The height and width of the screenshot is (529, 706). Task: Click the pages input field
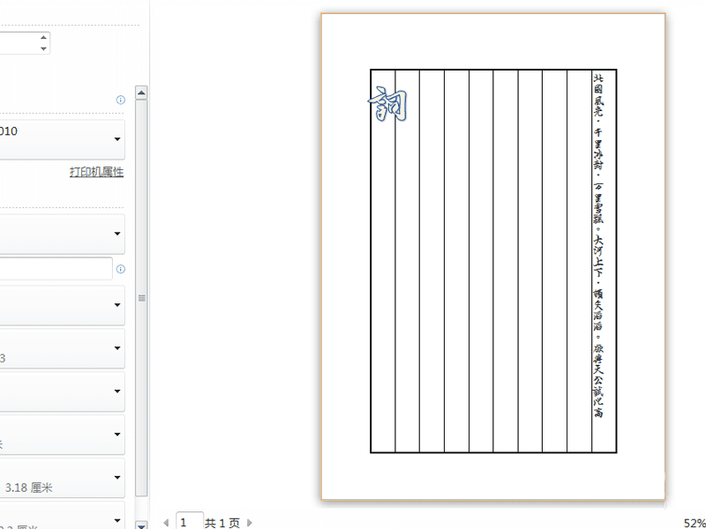click(x=56, y=269)
